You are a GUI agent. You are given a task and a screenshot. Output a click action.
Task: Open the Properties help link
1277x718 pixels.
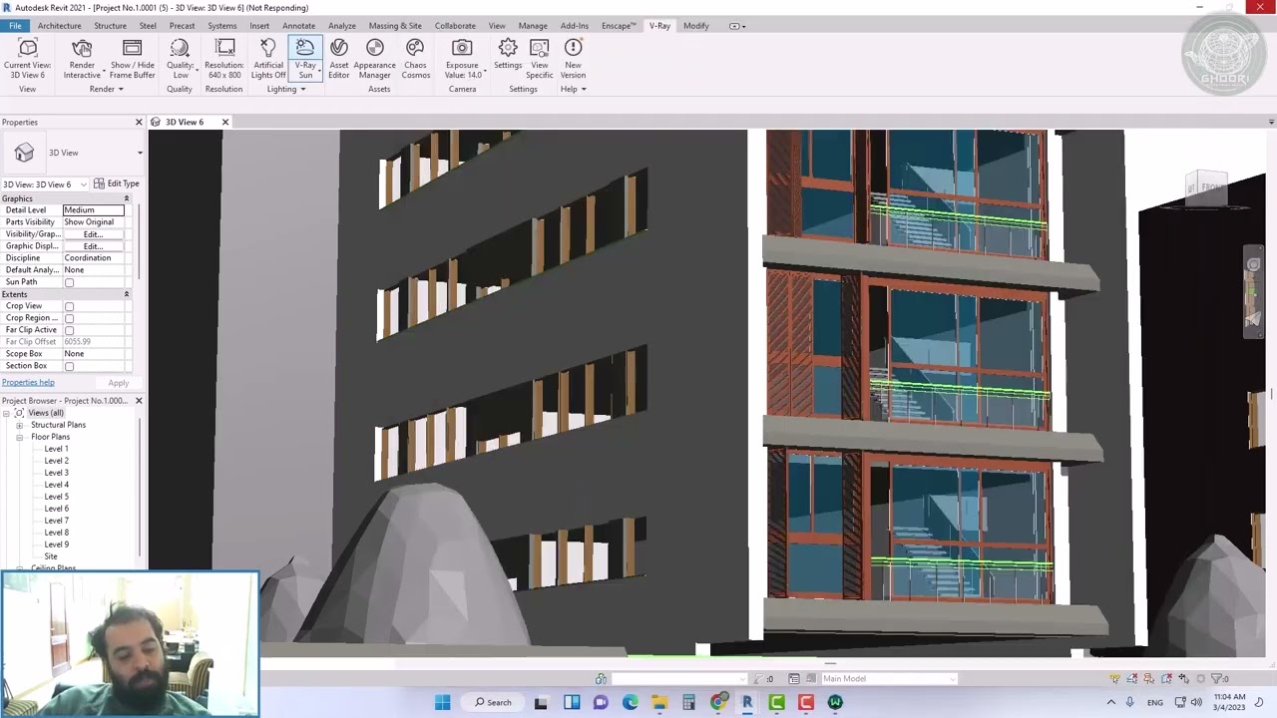tap(28, 382)
